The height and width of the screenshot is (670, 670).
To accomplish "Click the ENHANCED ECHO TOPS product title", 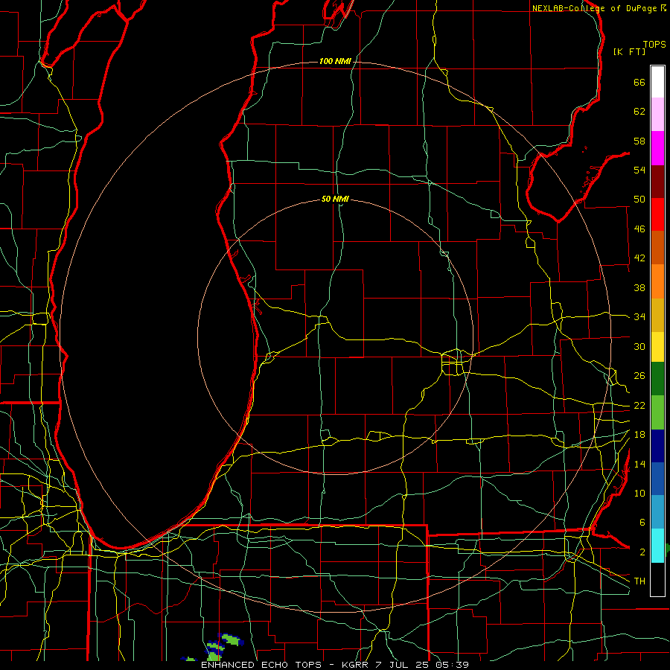I will point(261,665).
